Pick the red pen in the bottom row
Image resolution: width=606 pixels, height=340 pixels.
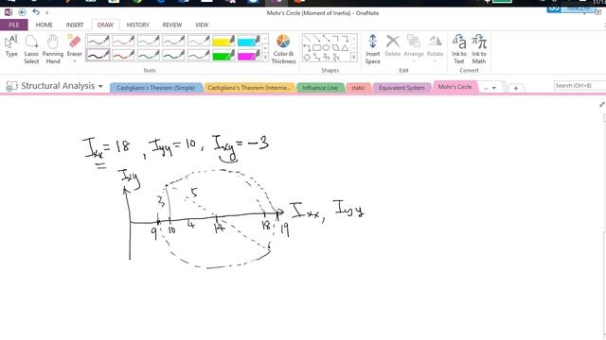[x=123, y=55]
